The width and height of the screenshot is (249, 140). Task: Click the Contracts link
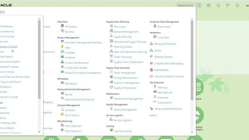pos(70,110)
